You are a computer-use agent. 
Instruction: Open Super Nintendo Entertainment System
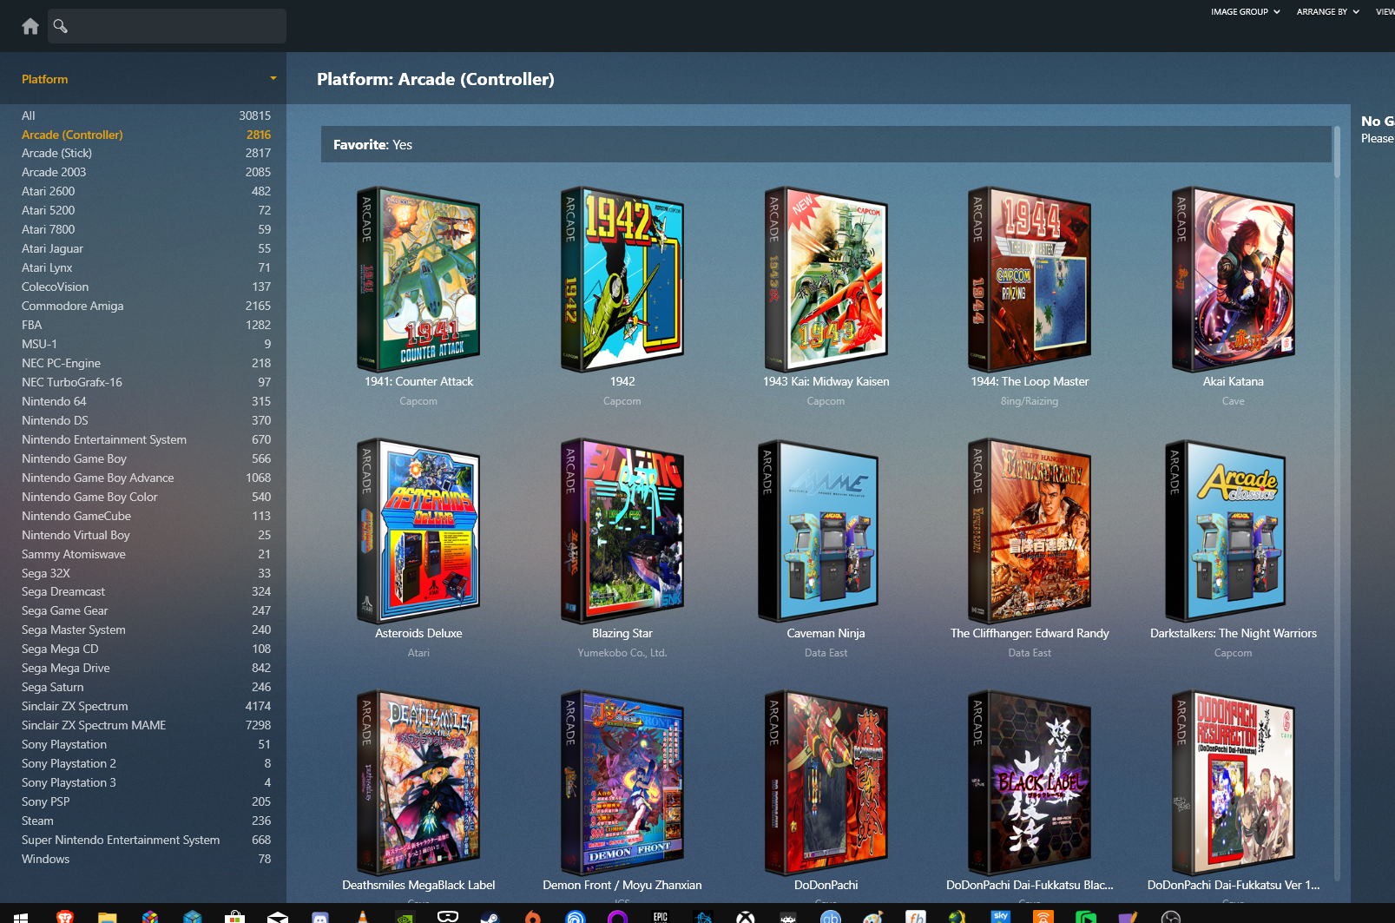[146, 840]
